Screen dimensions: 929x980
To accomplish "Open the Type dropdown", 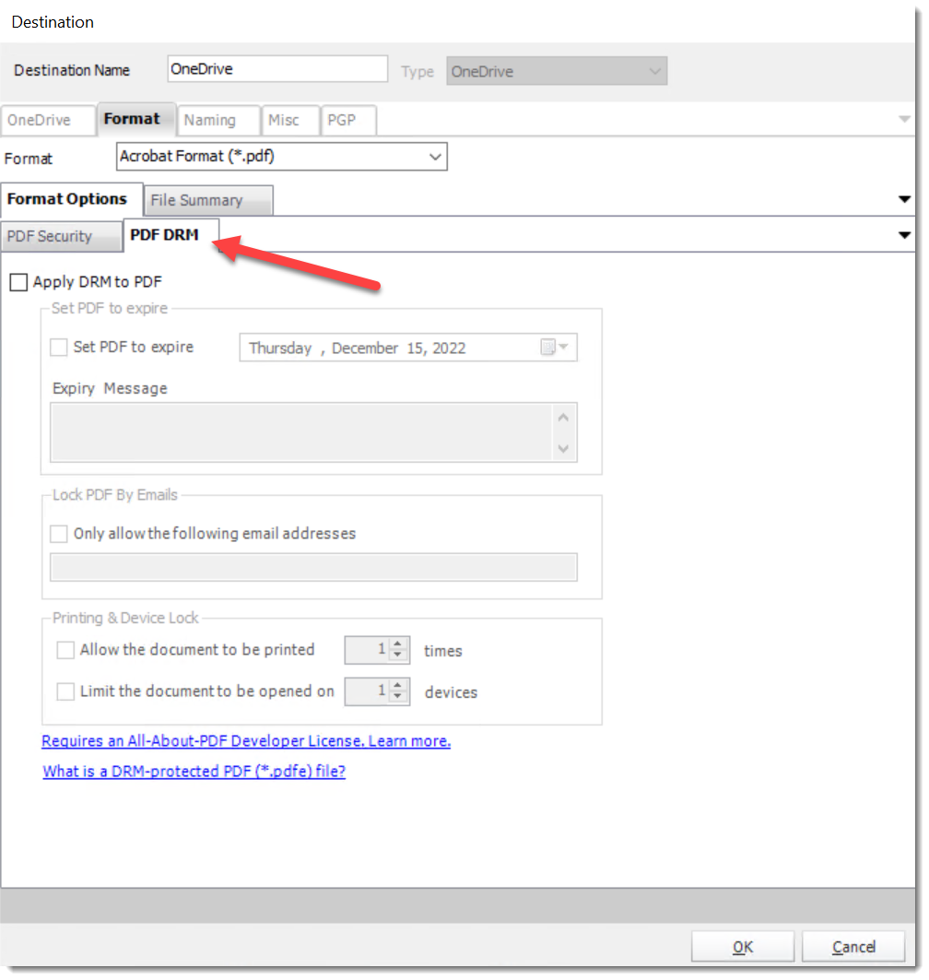I will point(654,70).
